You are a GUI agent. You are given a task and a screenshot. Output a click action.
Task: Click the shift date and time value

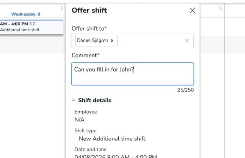(x=116, y=156)
